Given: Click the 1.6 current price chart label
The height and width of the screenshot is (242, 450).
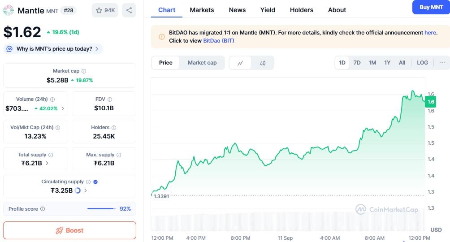Looking at the screenshot, I should [430, 102].
